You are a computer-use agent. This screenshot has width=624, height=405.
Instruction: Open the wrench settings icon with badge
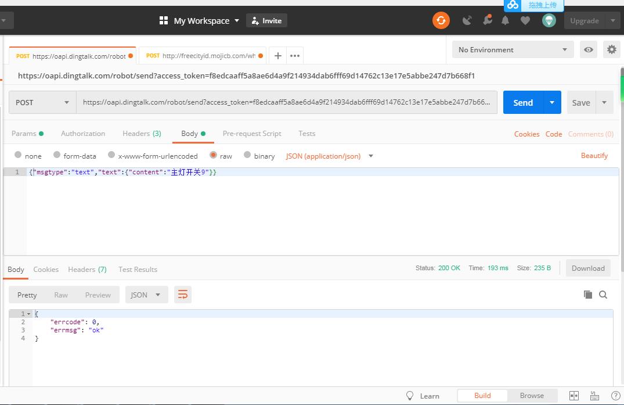[488, 20]
